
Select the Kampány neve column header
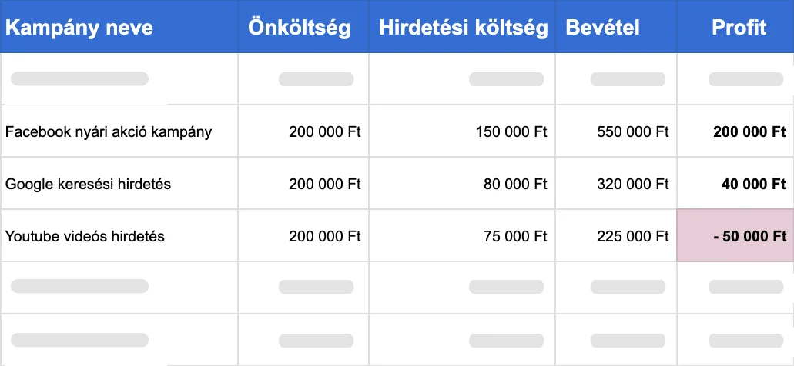pos(119,26)
